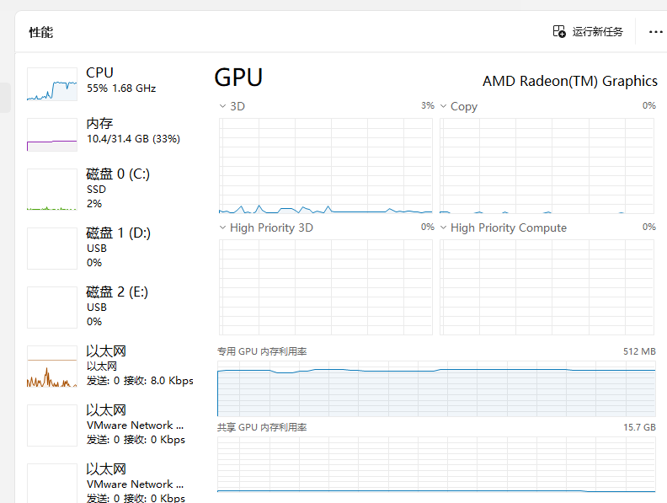Select the CPU mini graph thumbnail
The height and width of the screenshot is (503, 667).
(x=51, y=85)
